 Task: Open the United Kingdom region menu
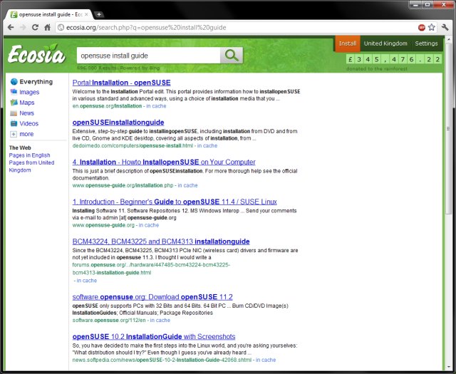tap(385, 43)
